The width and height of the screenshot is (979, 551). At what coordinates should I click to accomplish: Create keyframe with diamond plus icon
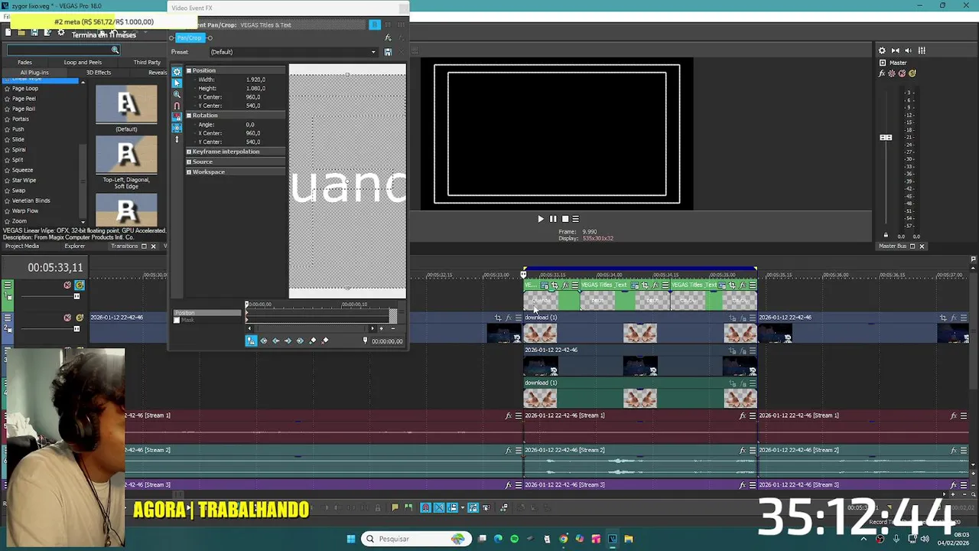pos(313,341)
